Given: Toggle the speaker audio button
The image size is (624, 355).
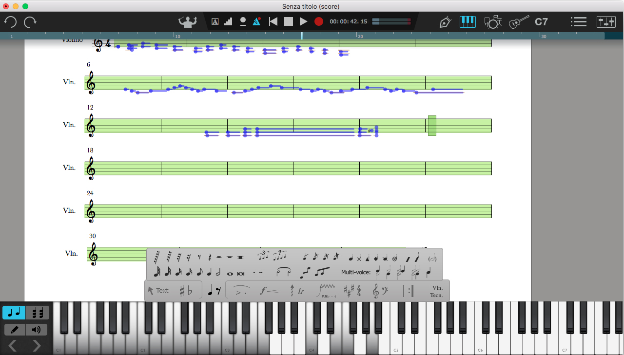Looking at the screenshot, I should 37,330.
